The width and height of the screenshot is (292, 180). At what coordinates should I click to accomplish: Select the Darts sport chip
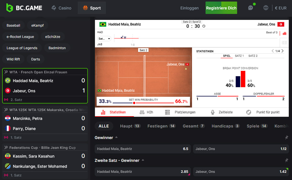[x=36, y=59]
